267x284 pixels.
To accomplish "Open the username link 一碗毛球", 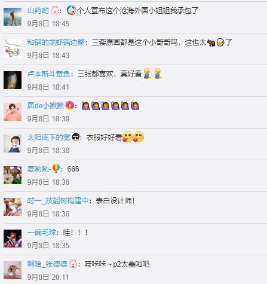I will tap(42, 233).
